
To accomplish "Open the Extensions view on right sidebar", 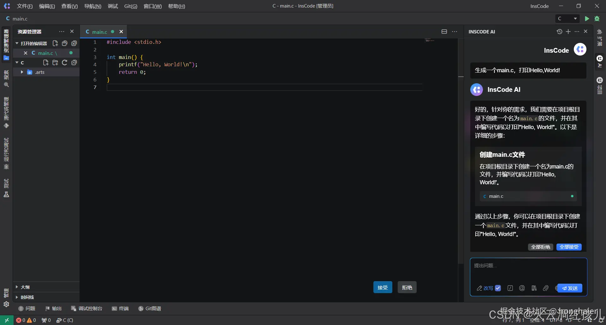I will pos(600,37).
